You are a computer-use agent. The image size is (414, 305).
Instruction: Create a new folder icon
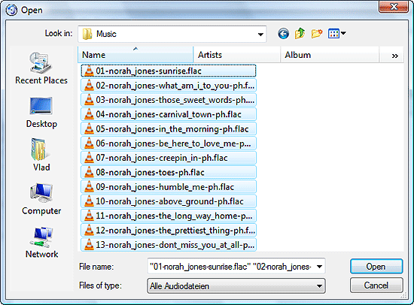point(317,34)
